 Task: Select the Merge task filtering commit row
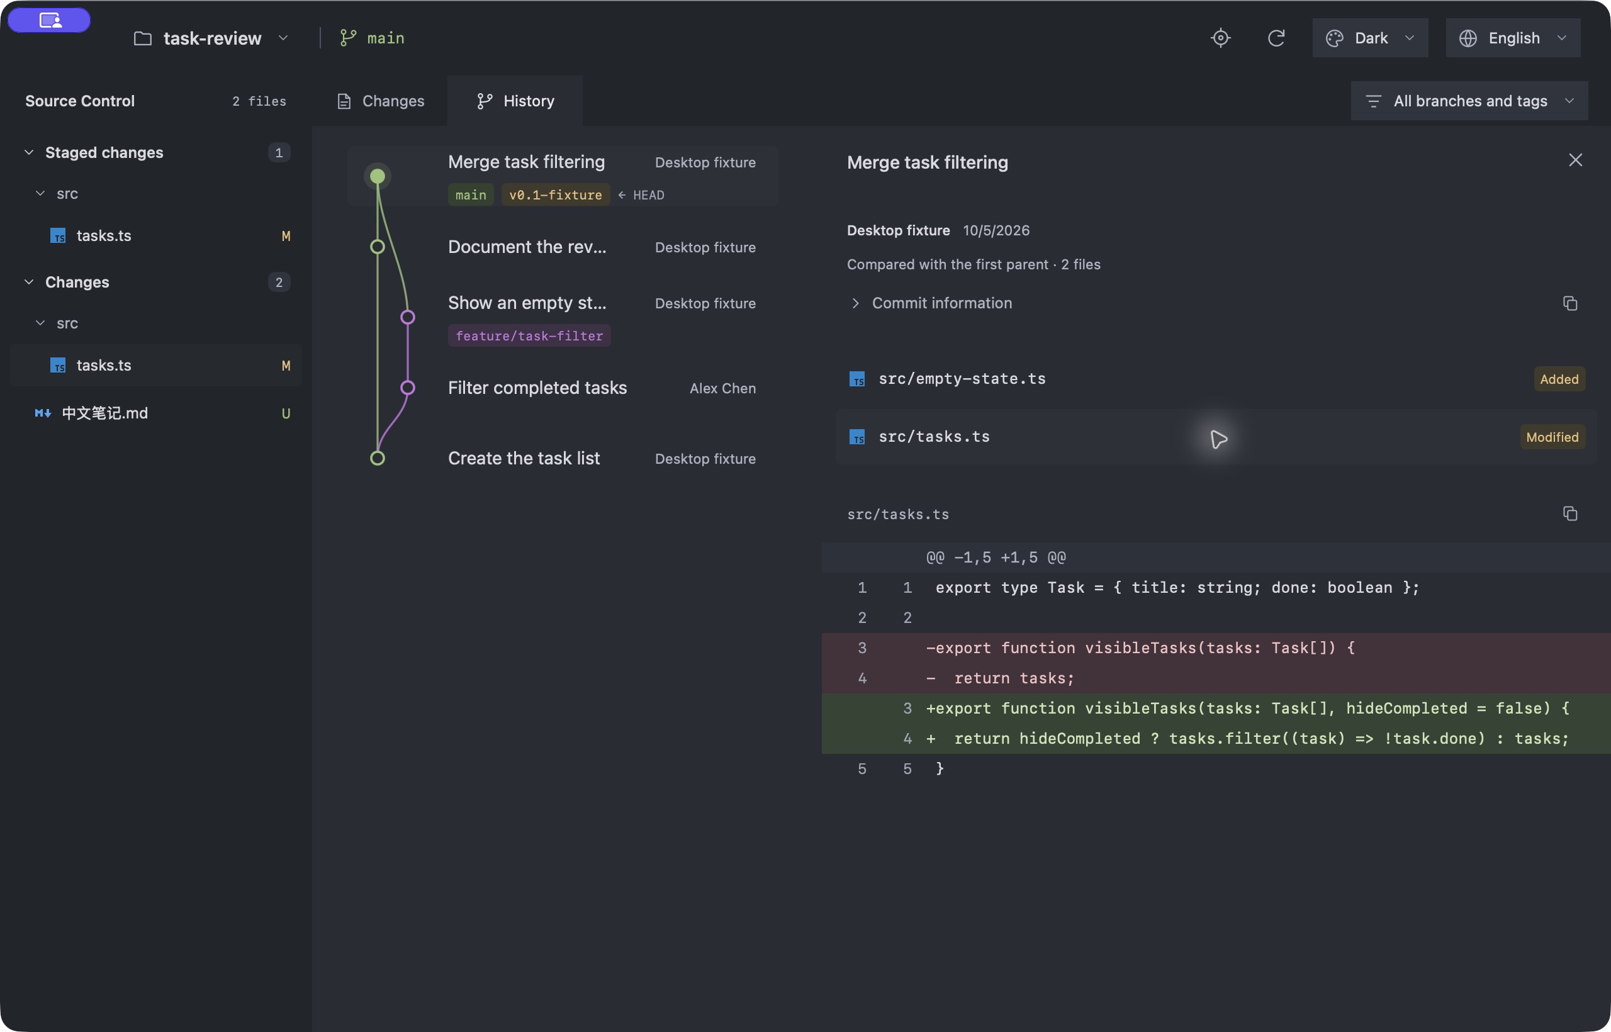(563, 176)
